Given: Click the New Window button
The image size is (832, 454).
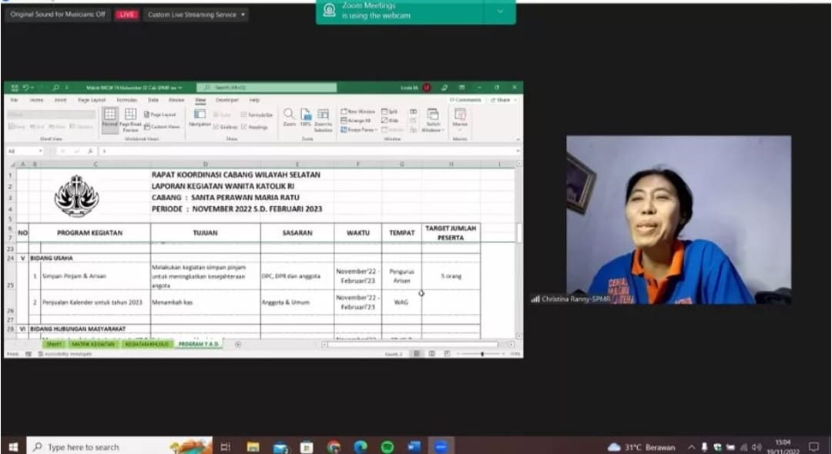Looking at the screenshot, I should point(357,112).
